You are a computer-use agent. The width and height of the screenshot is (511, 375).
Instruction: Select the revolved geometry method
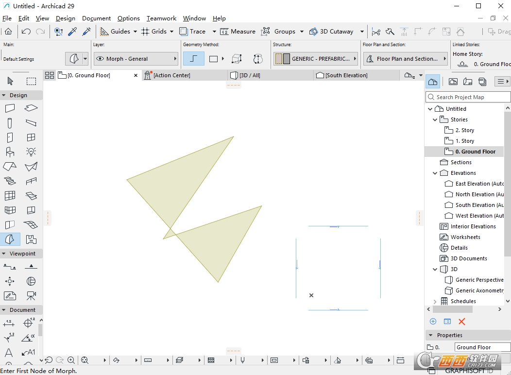click(x=258, y=59)
